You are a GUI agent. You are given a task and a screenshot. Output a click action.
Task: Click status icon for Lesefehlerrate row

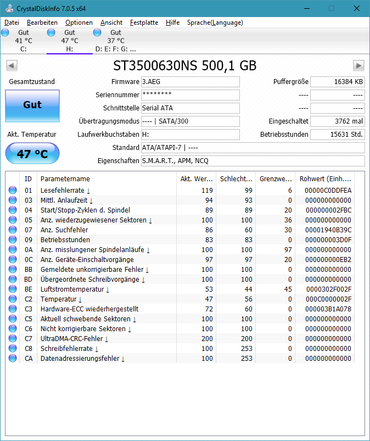pyautogui.click(x=13, y=190)
